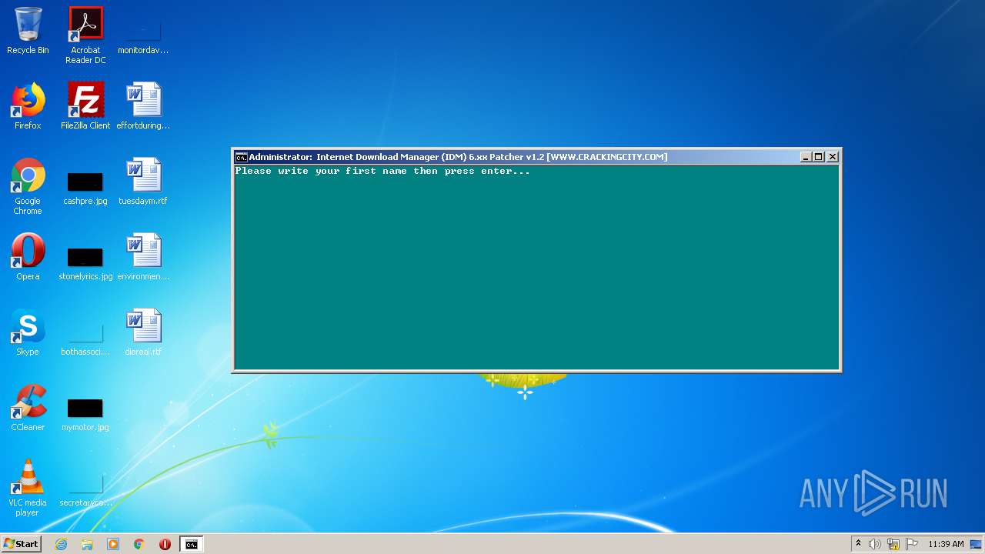The width and height of the screenshot is (985, 554).
Task: Open the Start menu
Action: [22, 544]
